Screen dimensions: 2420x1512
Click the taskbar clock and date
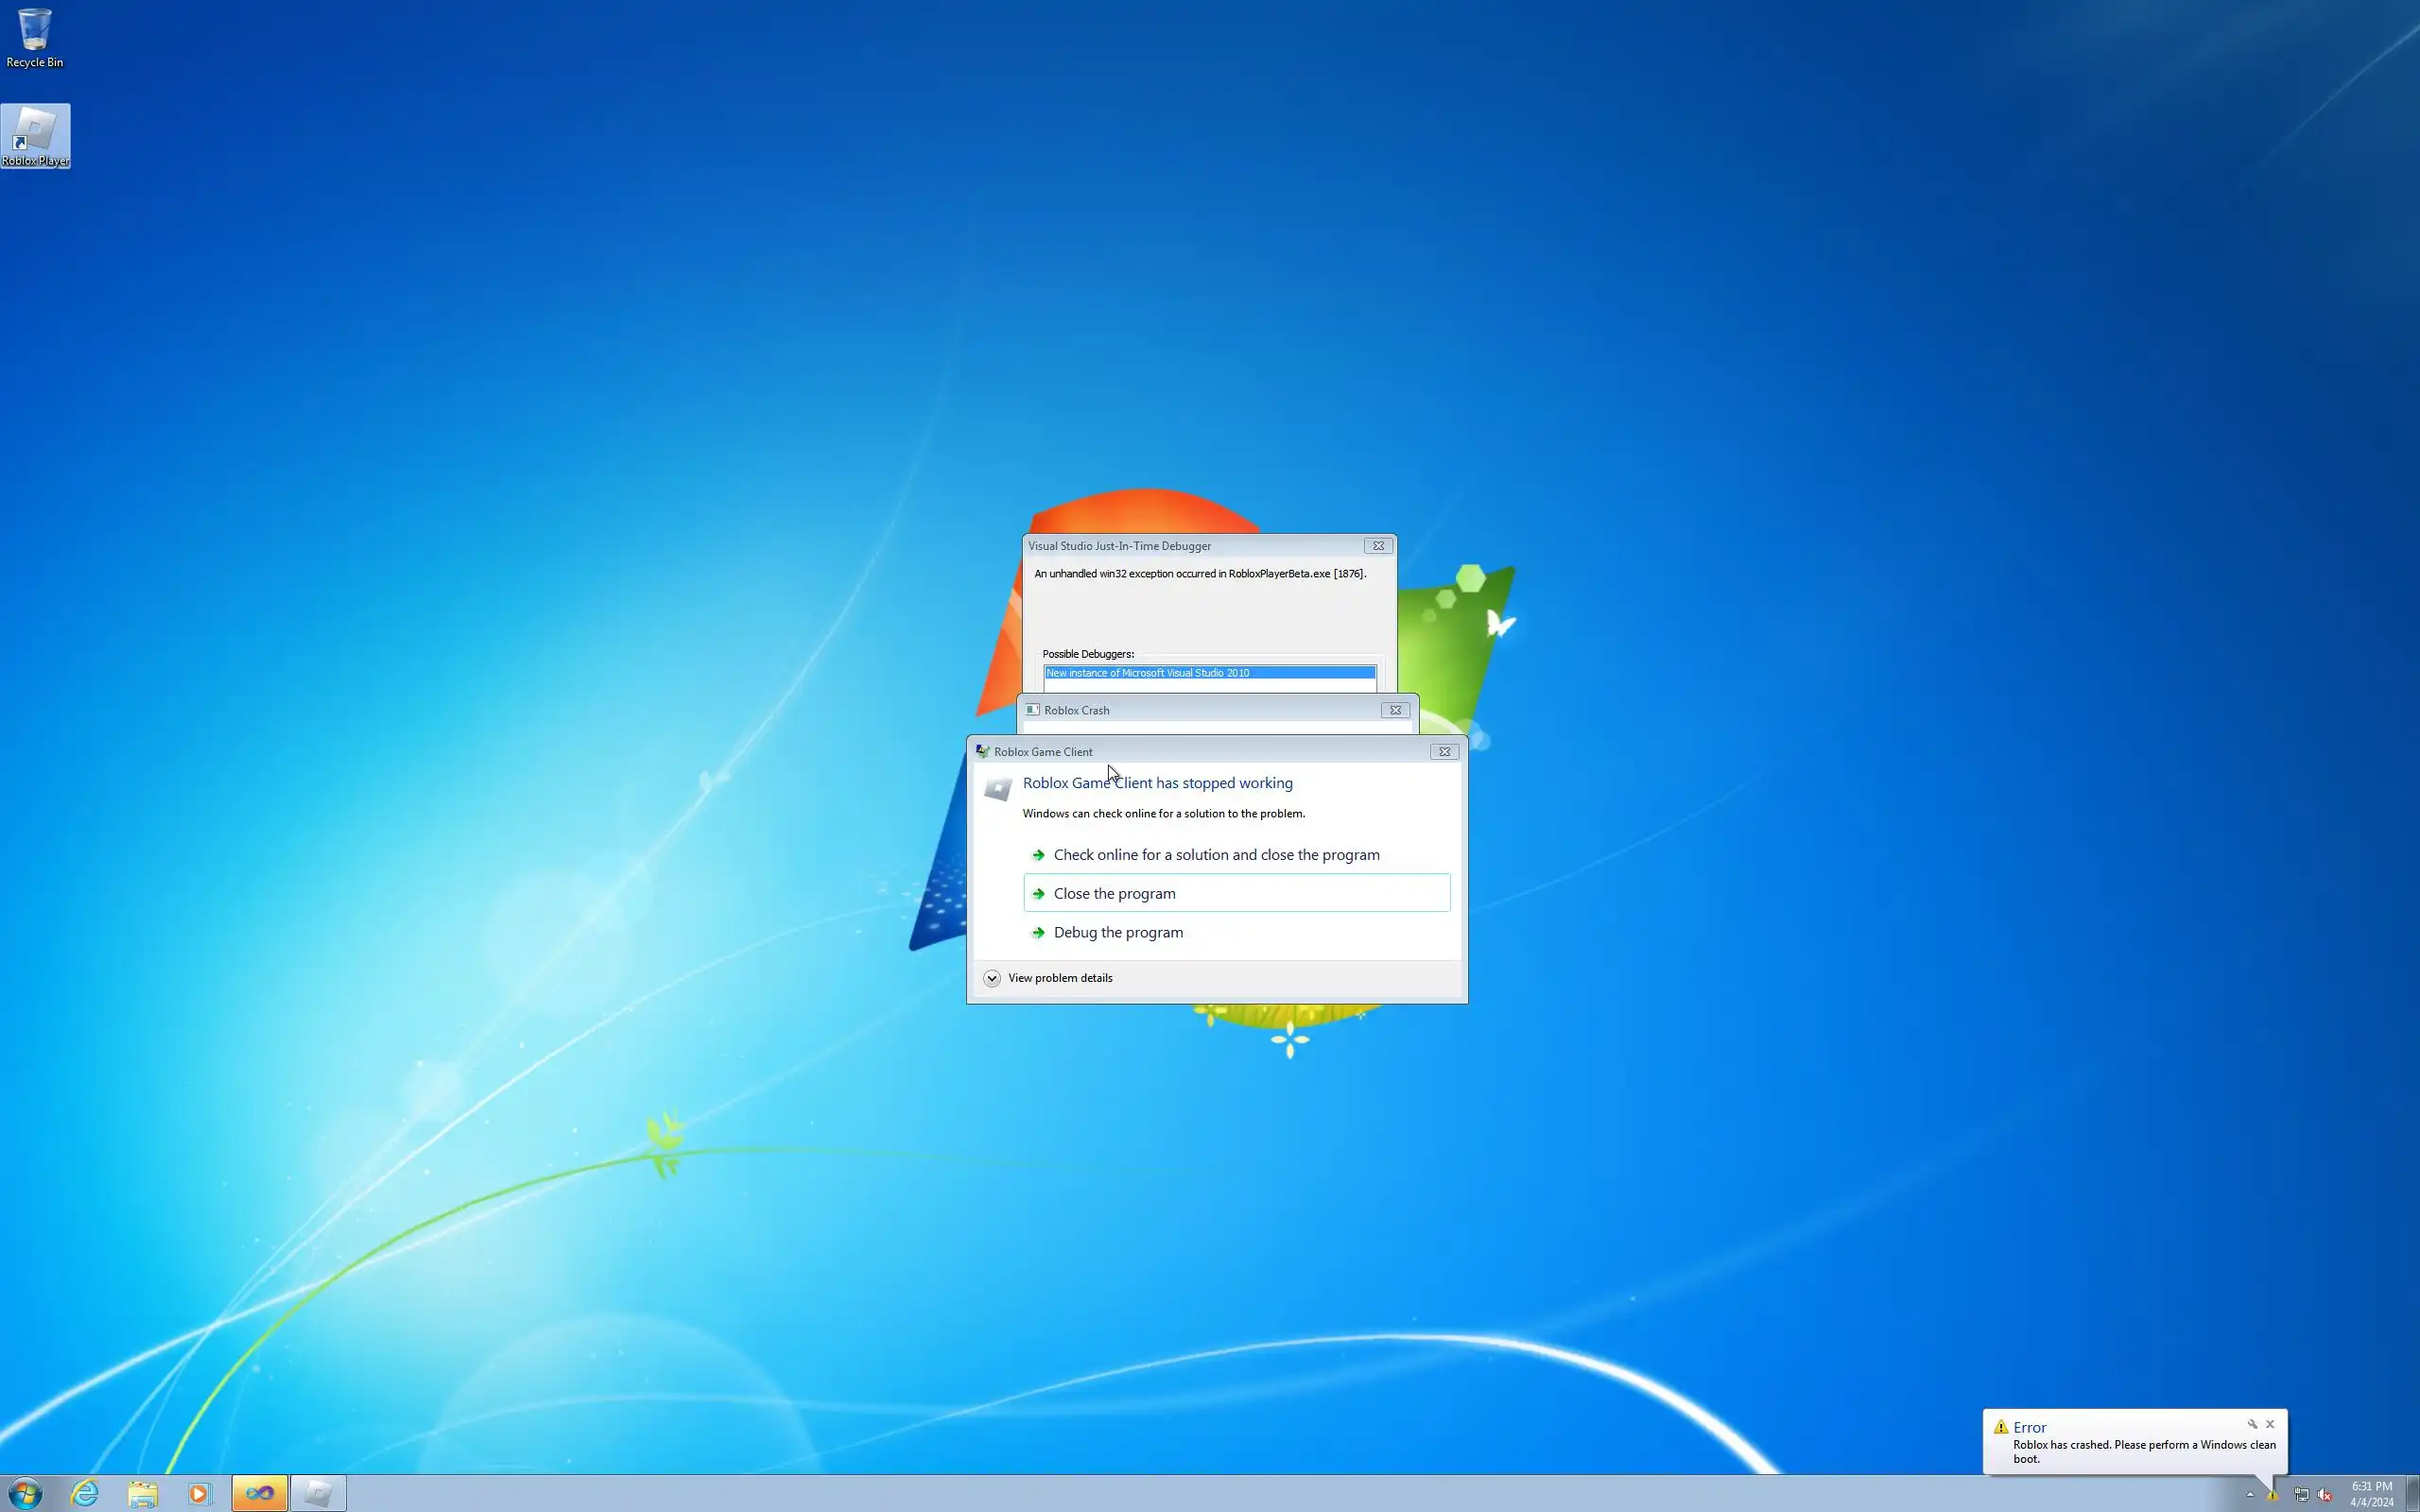click(2371, 1494)
